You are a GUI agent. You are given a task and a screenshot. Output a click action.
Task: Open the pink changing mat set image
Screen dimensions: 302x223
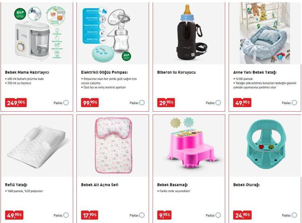pos(113,146)
